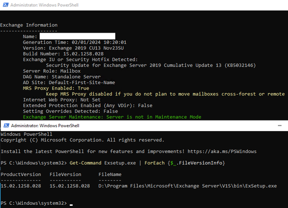Click the ProductVersion column header

21,174
